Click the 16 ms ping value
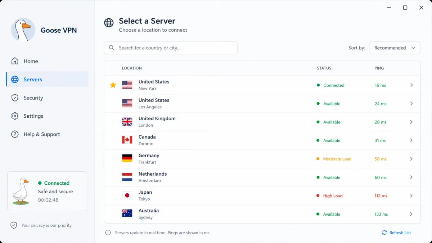 (380, 85)
